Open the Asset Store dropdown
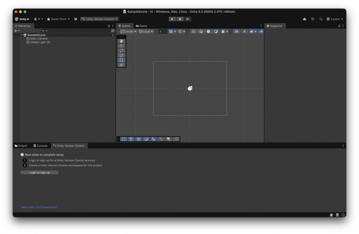Screen dimensions: 359x234 click(x=59, y=19)
